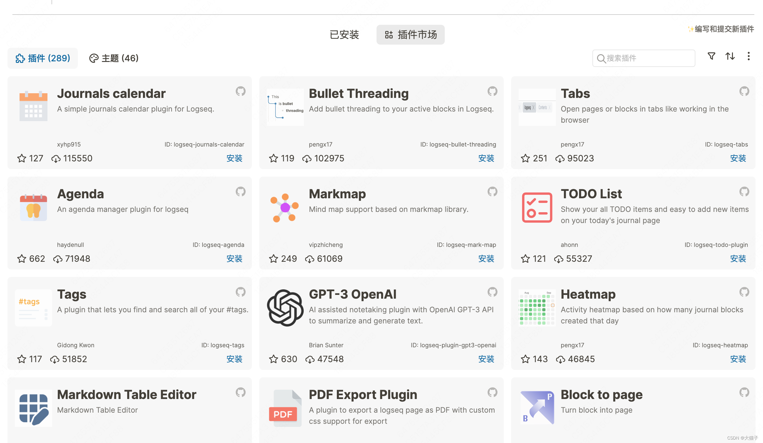Install the Journals calendar plugin
Image resolution: width=763 pixels, height=443 pixels.
point(234,158)
